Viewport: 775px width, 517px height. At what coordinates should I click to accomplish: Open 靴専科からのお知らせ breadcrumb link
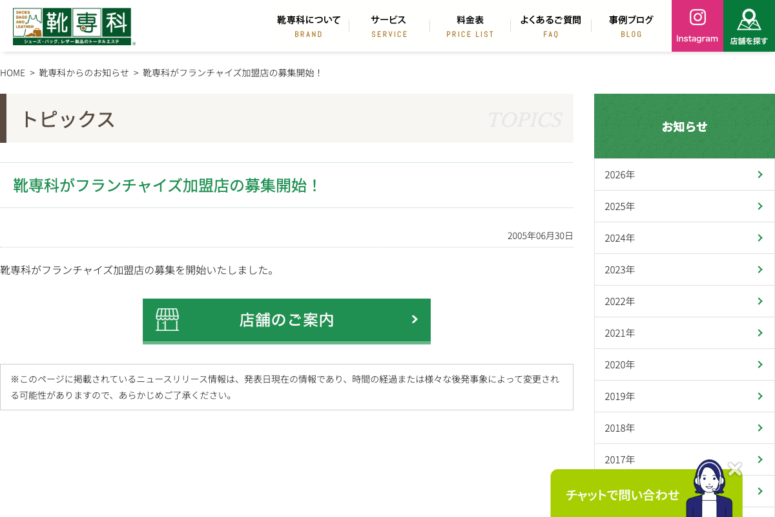(84, 72)
